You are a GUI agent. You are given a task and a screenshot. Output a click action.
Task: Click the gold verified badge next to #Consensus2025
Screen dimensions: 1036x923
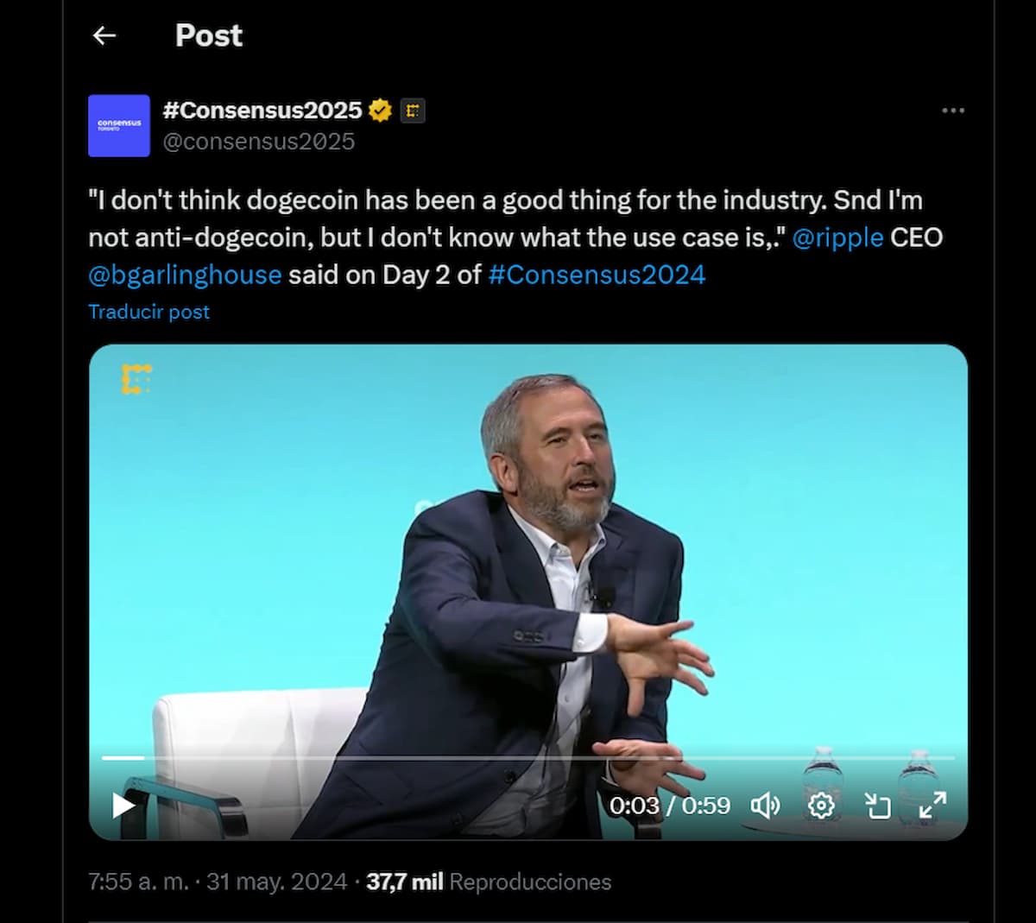(x=380, y=110)
